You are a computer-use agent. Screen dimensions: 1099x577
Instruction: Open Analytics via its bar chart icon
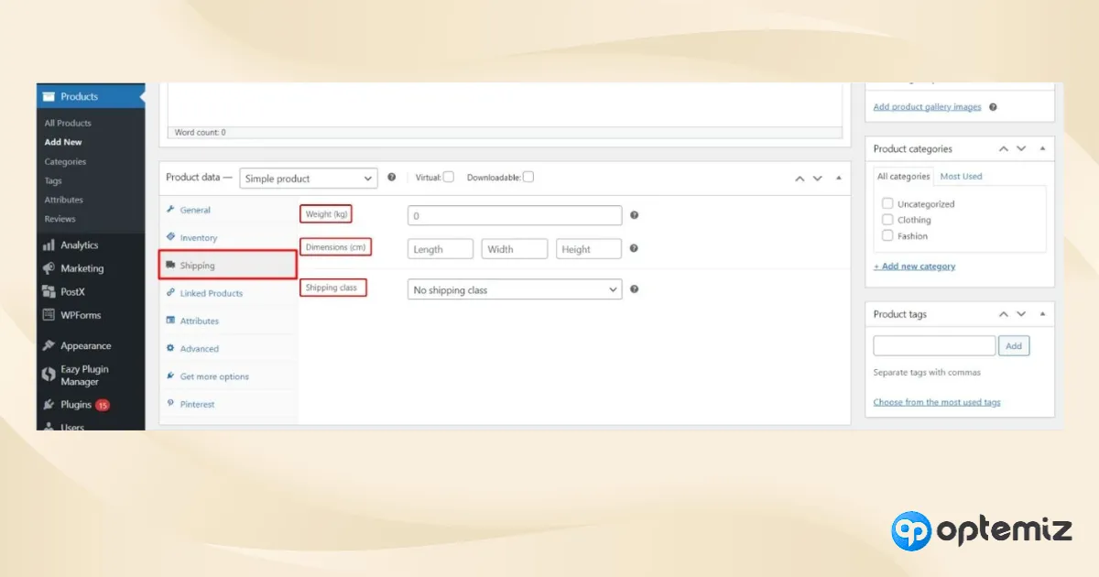pos(49,245)
